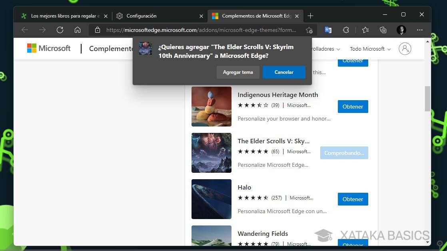This screenshot has width=447, height=251.
Task: Open the Extensions puzzle icon
Action: [x=346, y=30]
